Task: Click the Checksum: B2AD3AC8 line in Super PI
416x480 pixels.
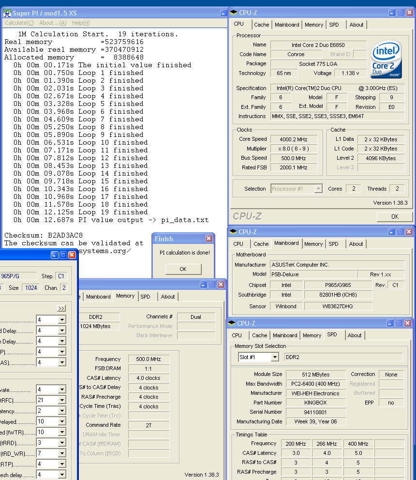Action: click(44, 236)
